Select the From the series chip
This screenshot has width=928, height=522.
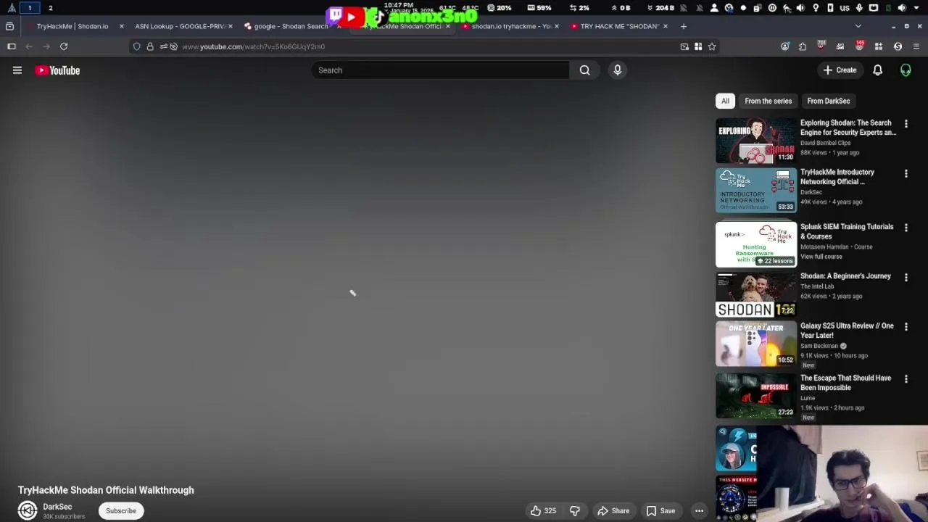coord(768,101)
